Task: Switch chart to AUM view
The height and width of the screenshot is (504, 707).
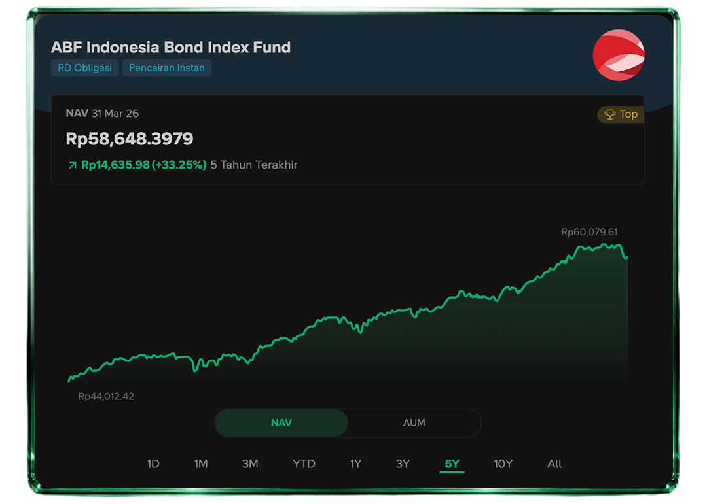Action: (x=414, y=423)
